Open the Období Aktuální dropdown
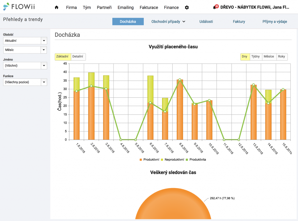Image resolution: width=298 pixels, height=221 pixels. tap(25, 41)
